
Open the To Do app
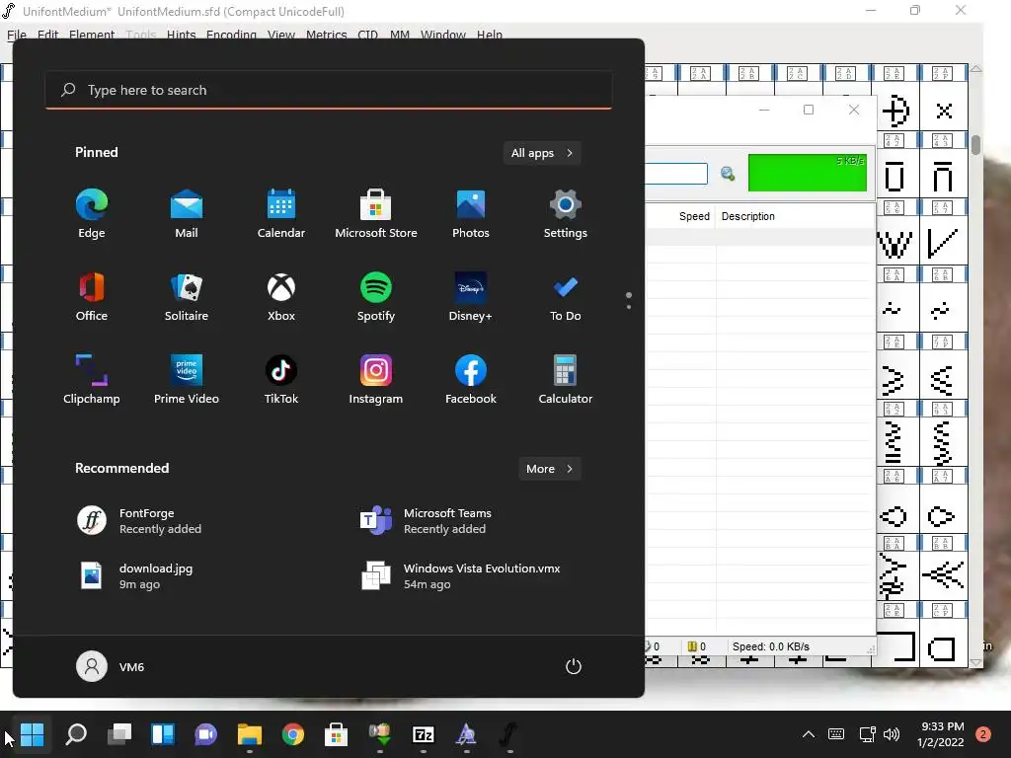tap(566, 297)
